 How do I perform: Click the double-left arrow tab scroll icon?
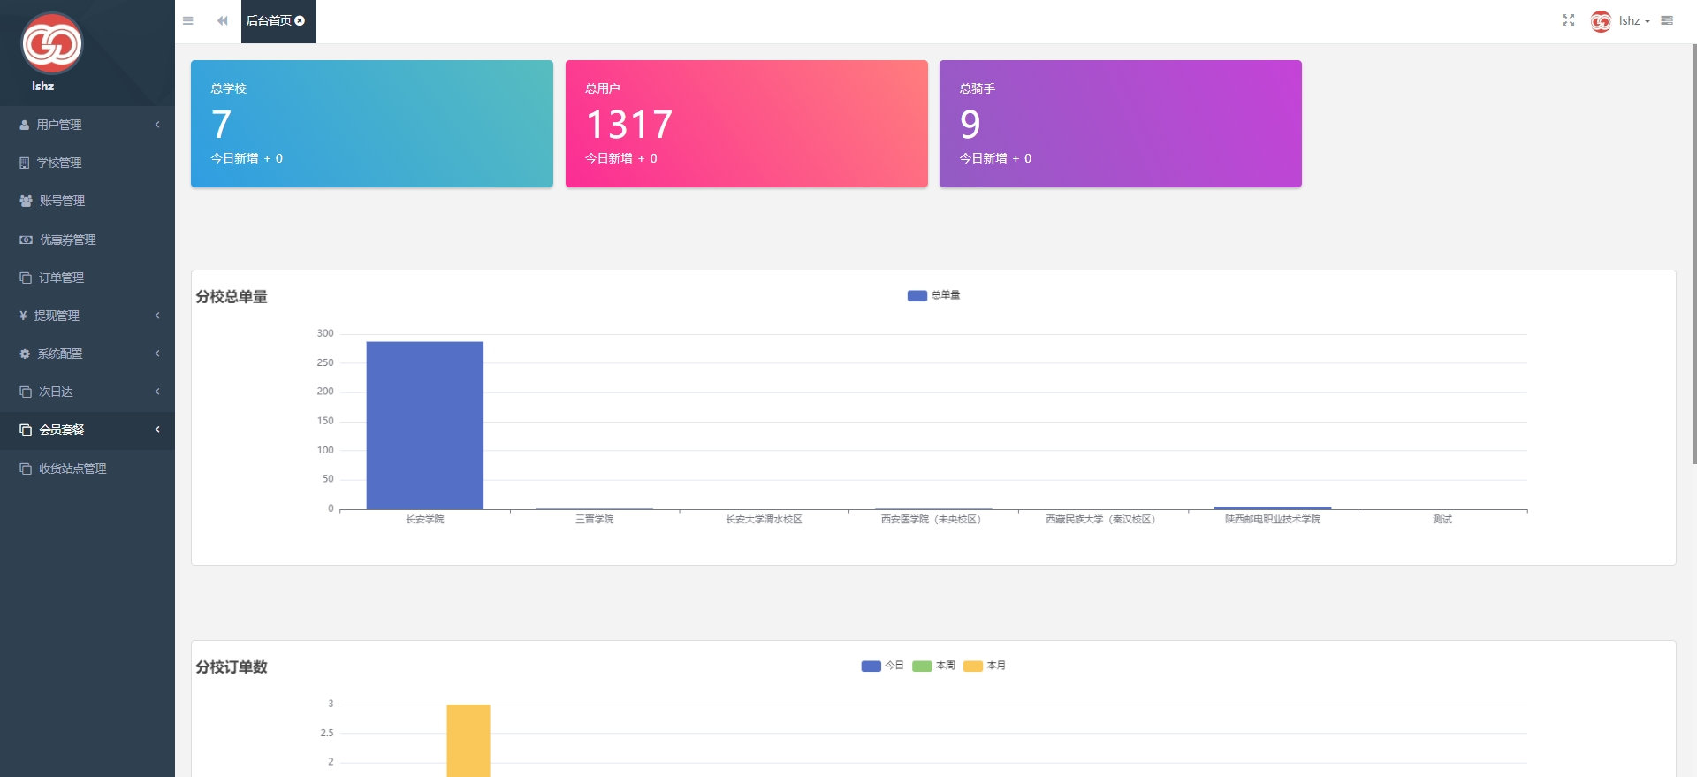[222, 21]
